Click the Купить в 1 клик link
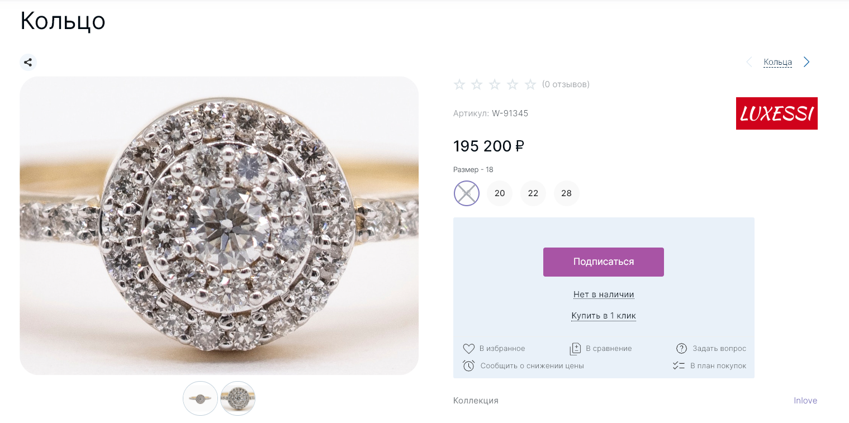Image resolution: width=849 pixels, height=423 pixels. tap(604, 316)
